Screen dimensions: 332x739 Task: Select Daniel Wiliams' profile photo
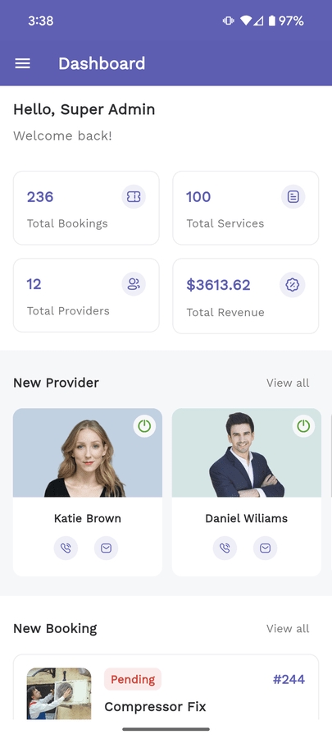(247, 452)
